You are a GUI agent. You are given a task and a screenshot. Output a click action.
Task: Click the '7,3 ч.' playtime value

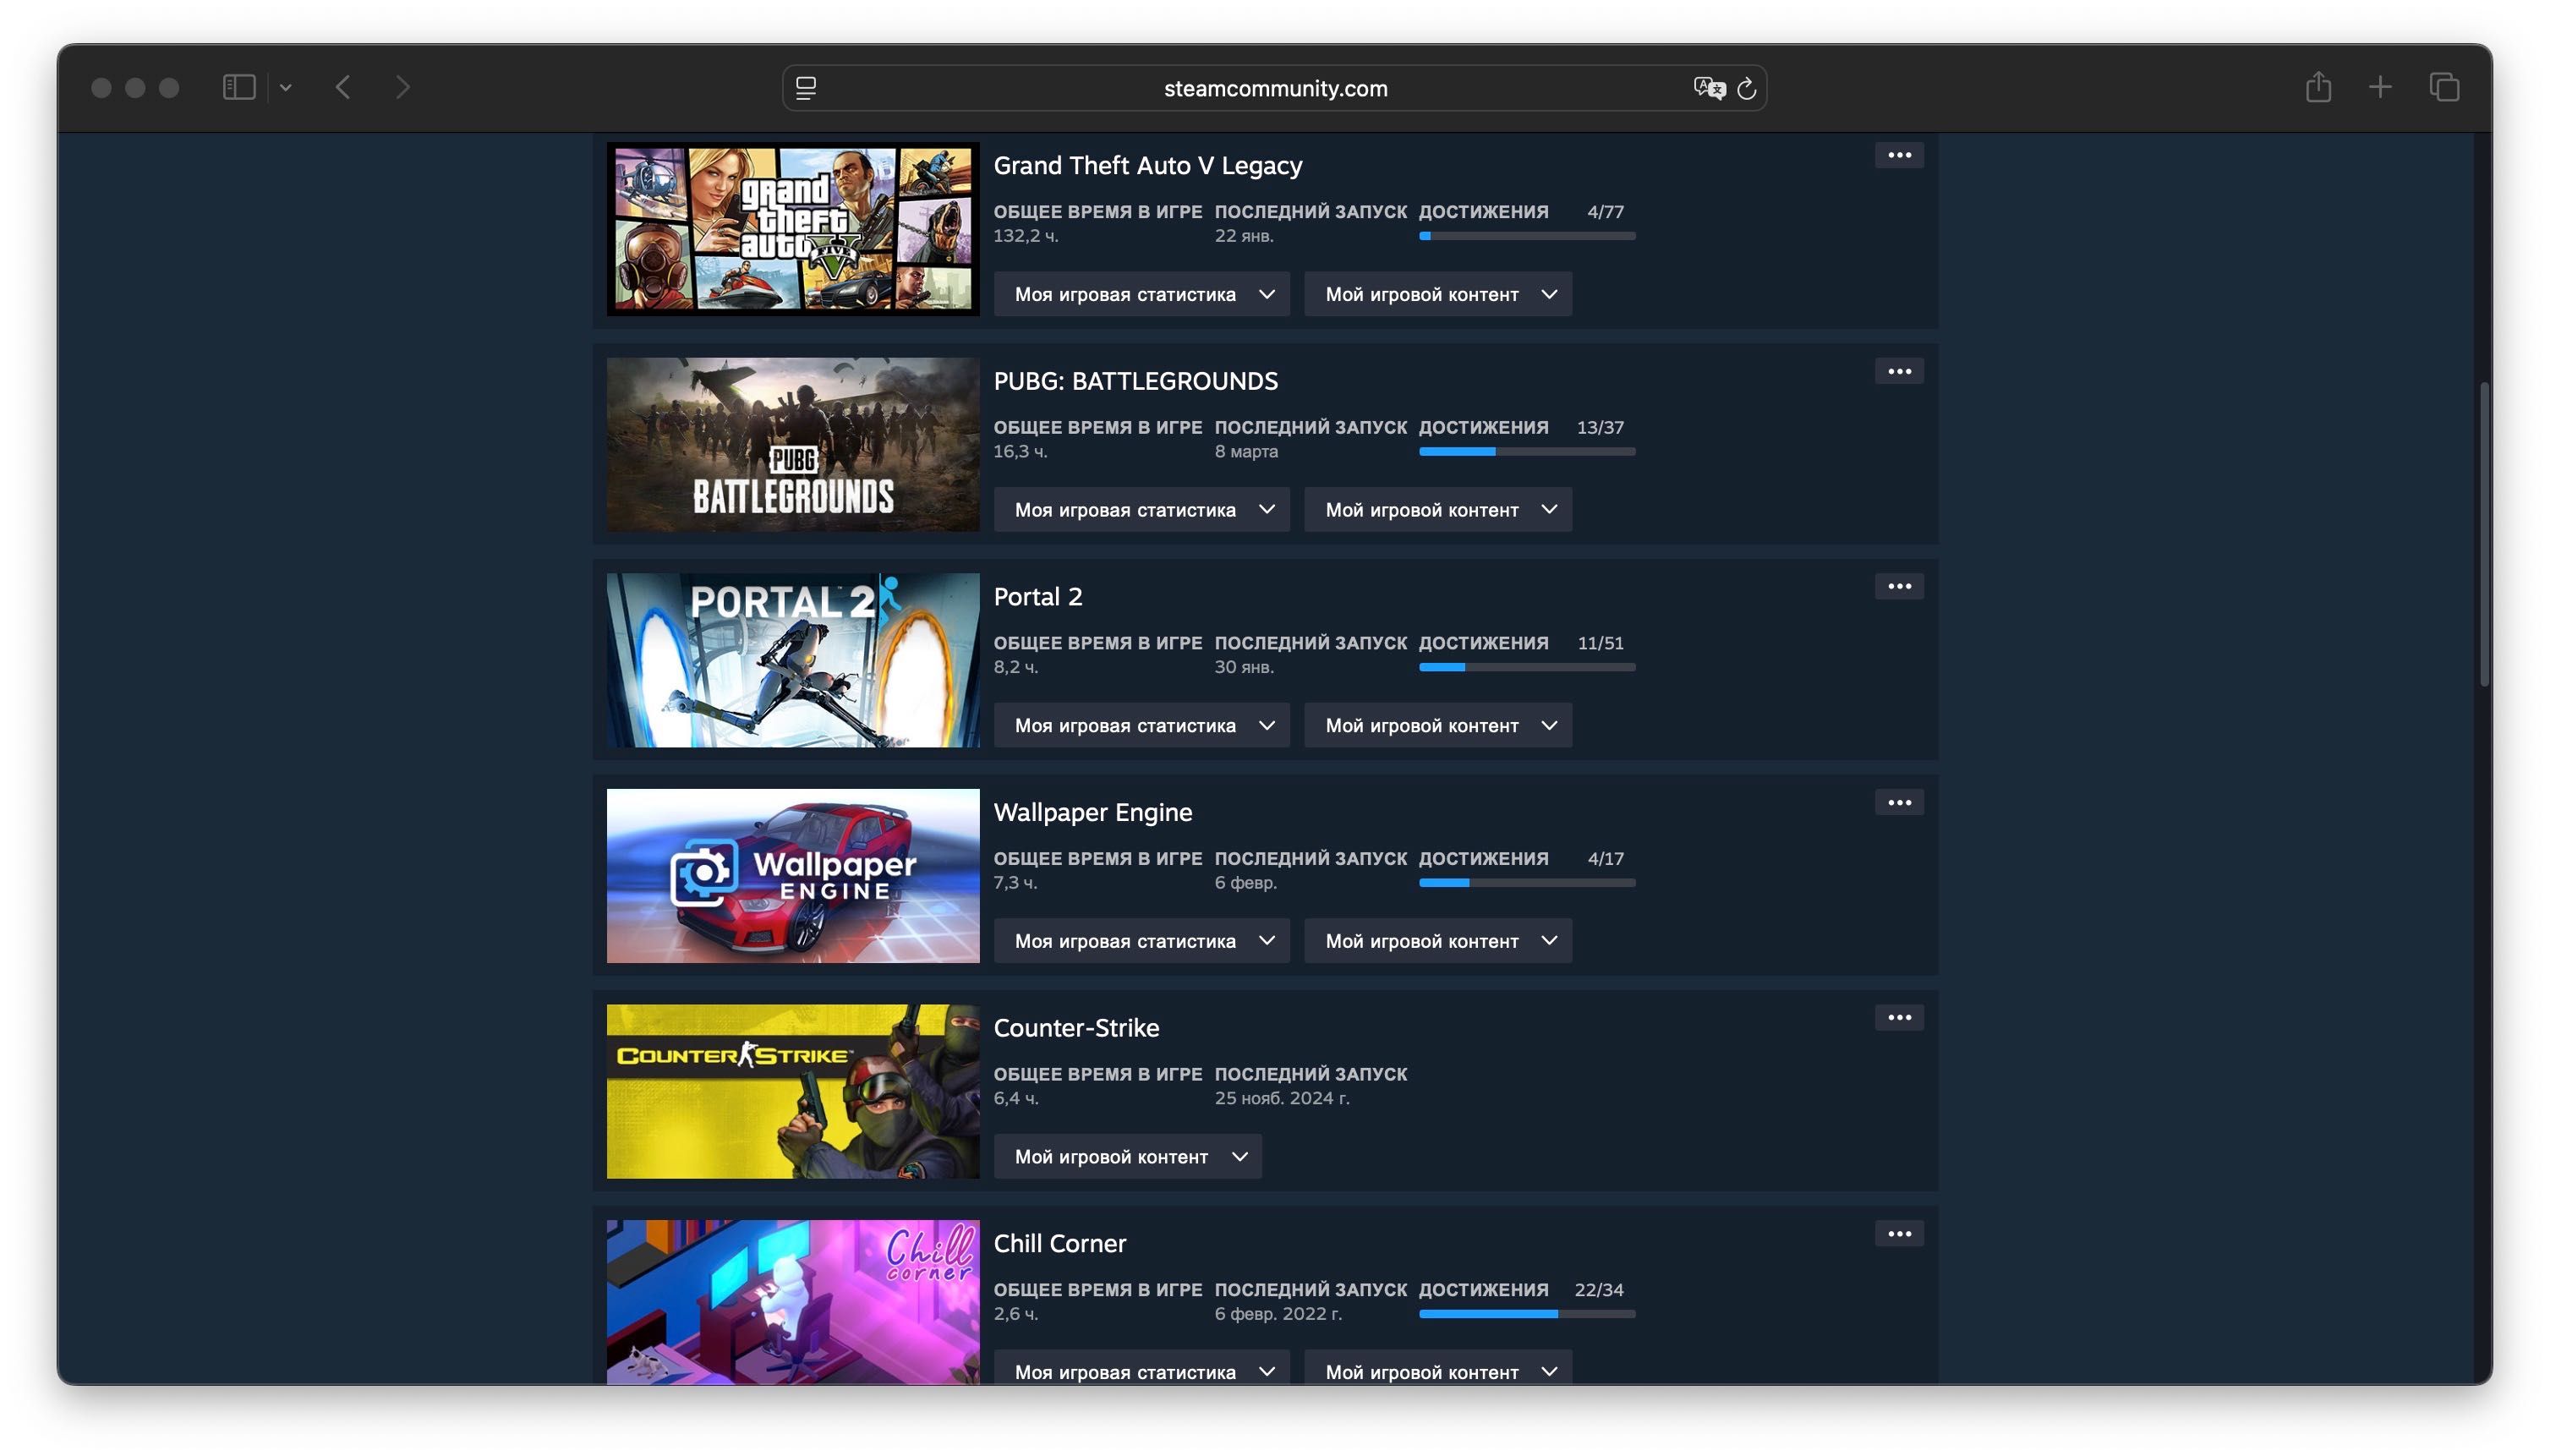tap(1015, 883)
